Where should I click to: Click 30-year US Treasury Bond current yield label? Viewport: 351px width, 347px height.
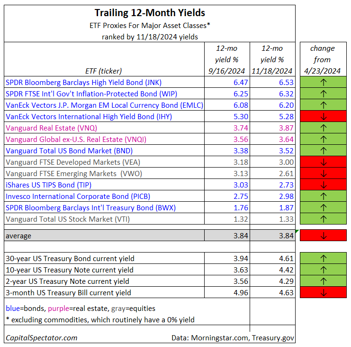(x=70, y=259)
